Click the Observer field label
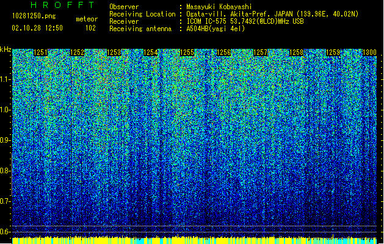The height and width of the screenshot is (244, 384). (x=124, y=7)
